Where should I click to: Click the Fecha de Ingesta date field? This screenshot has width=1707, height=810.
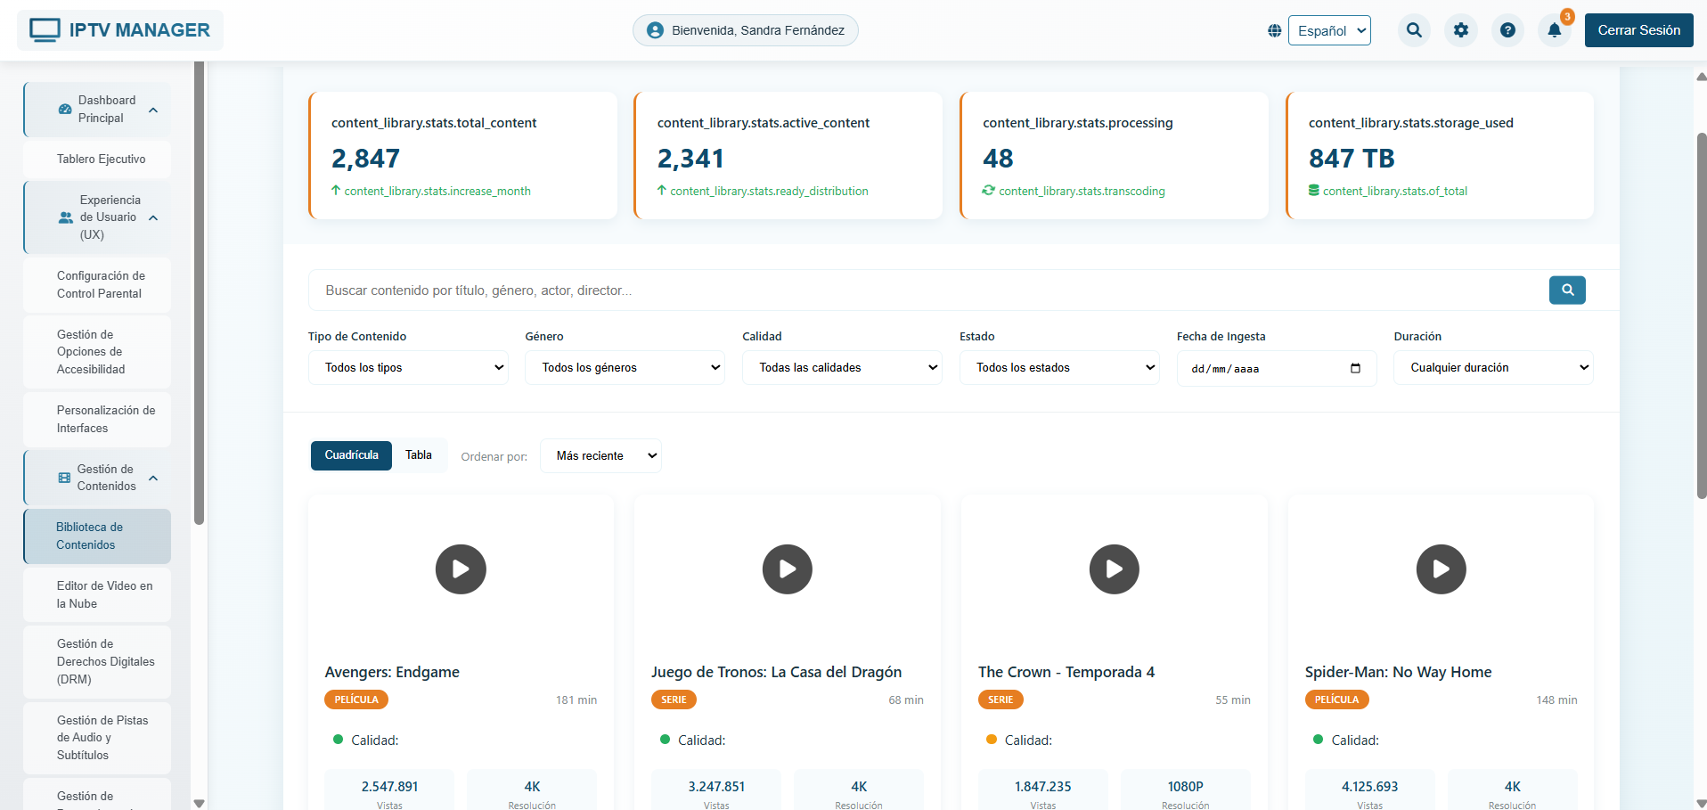[1276, 368]
